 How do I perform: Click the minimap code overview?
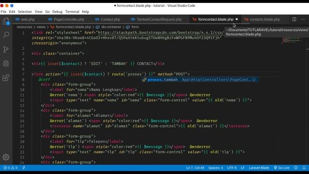(293, 41)
